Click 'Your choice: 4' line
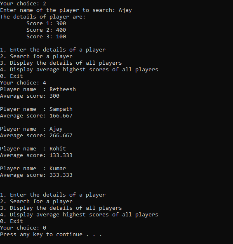This screenshot has height=244, width=233. click(x=23, y=83)
